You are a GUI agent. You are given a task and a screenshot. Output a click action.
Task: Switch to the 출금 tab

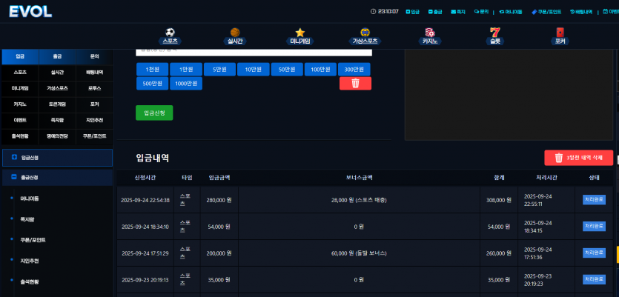coord(57,56)
